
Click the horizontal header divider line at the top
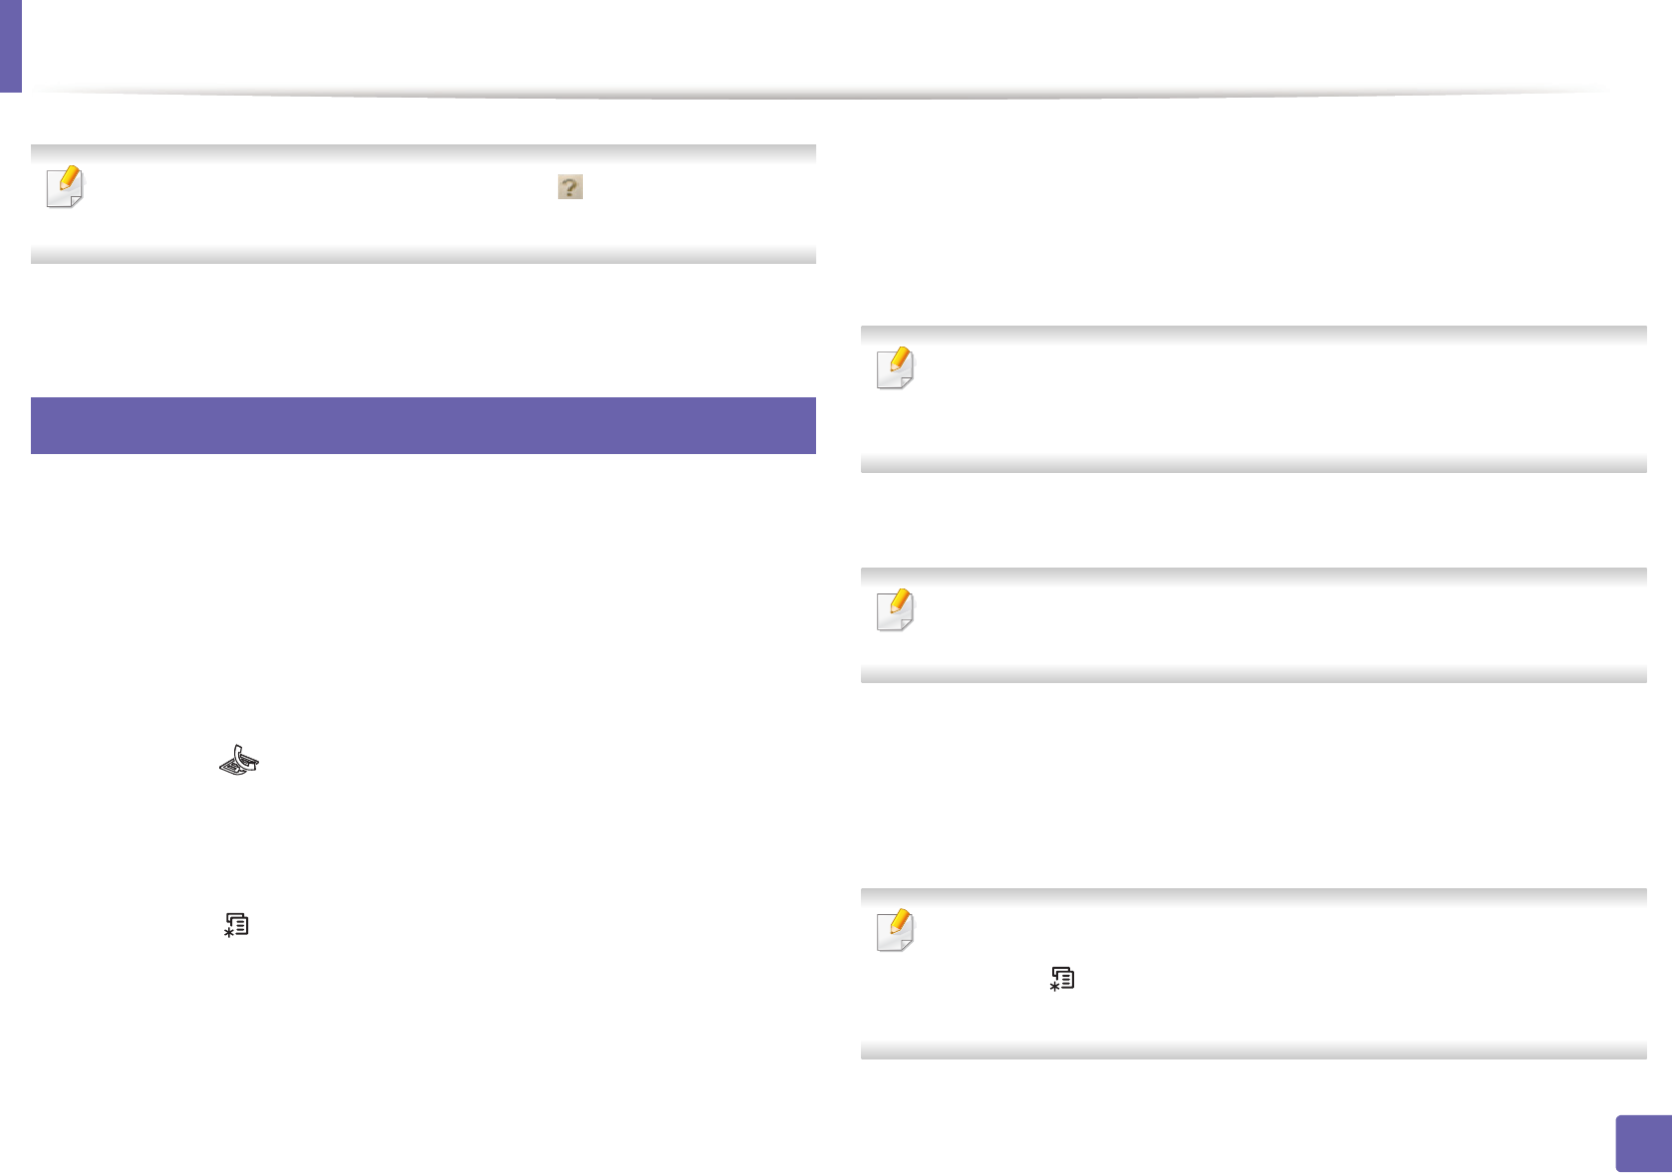pyautogui.click(x=817, y=95)
